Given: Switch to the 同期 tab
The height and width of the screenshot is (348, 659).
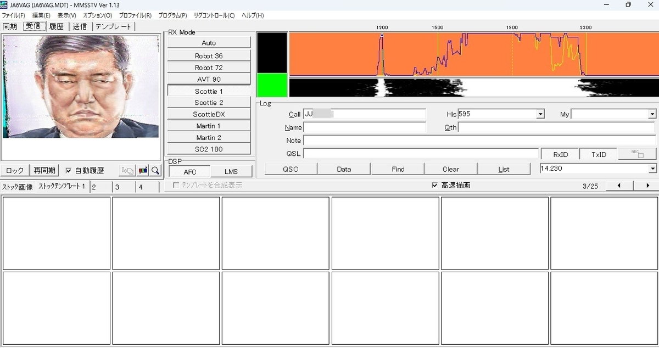Looking at the screenshot, I should click(x=10, y=26).
